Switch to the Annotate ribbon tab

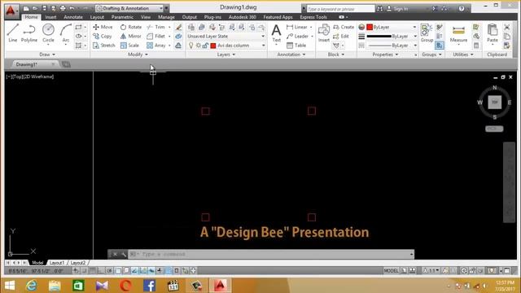(73, 17)
